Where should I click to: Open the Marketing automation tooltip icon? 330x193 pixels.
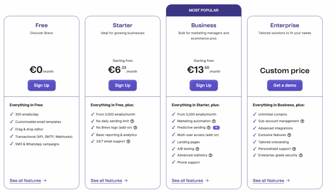pos(214,121)
